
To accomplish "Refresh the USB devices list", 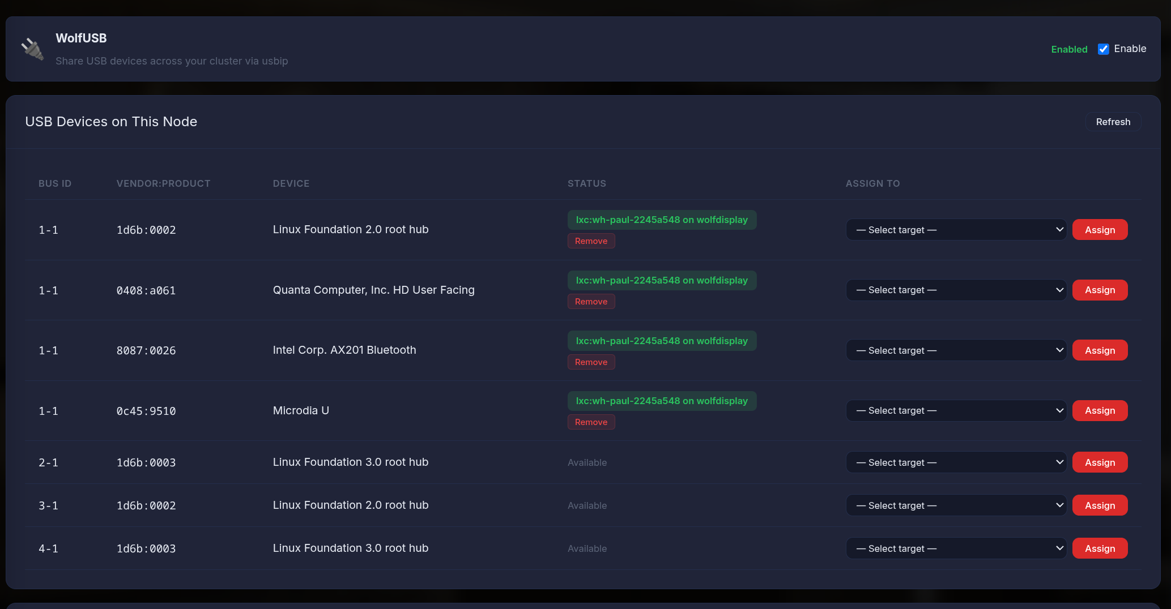I will coord(1113,122).
